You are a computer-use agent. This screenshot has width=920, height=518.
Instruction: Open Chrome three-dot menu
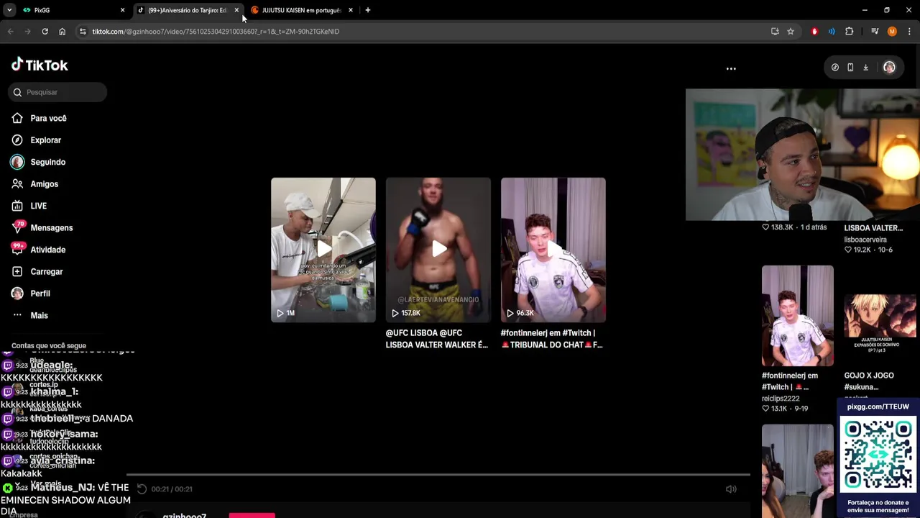click(x=909, y=32)
